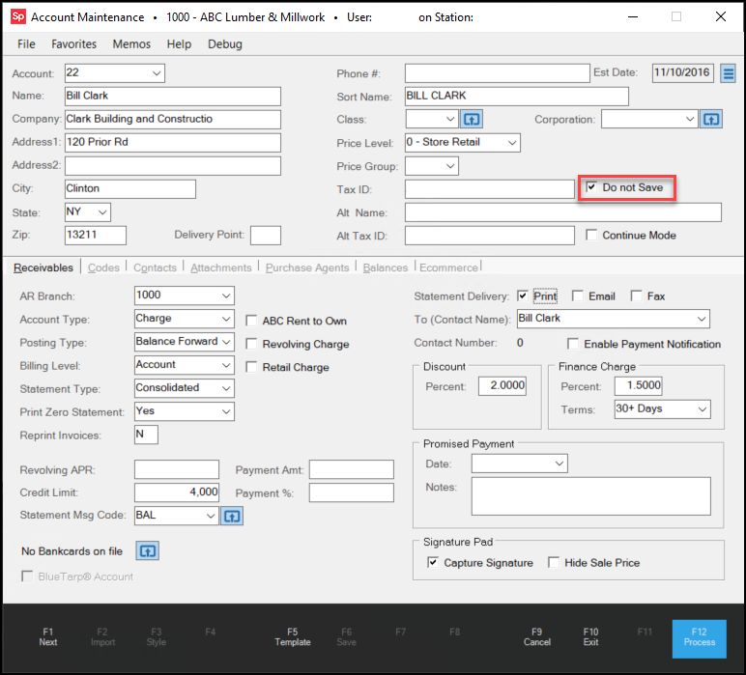Click the F1 Next button
The width and height of the screenshot is (746, 675).
point(48,637)
